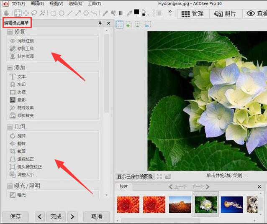This screenshot has height=224, width=267.
Task: Select the brush tool
Action: (x=105, y=13)
